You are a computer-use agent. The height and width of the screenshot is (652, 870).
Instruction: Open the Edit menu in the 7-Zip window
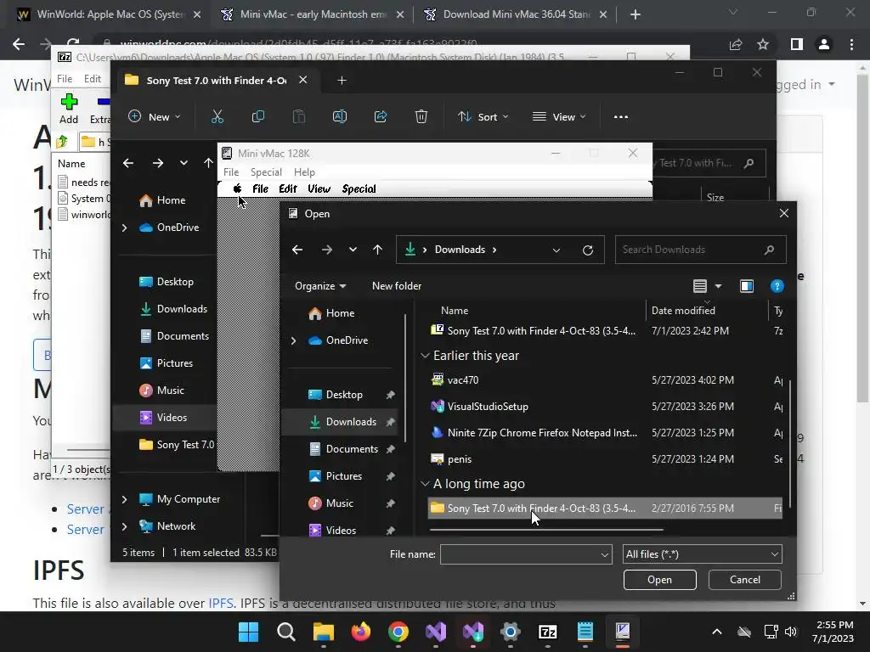pos(92,79)
